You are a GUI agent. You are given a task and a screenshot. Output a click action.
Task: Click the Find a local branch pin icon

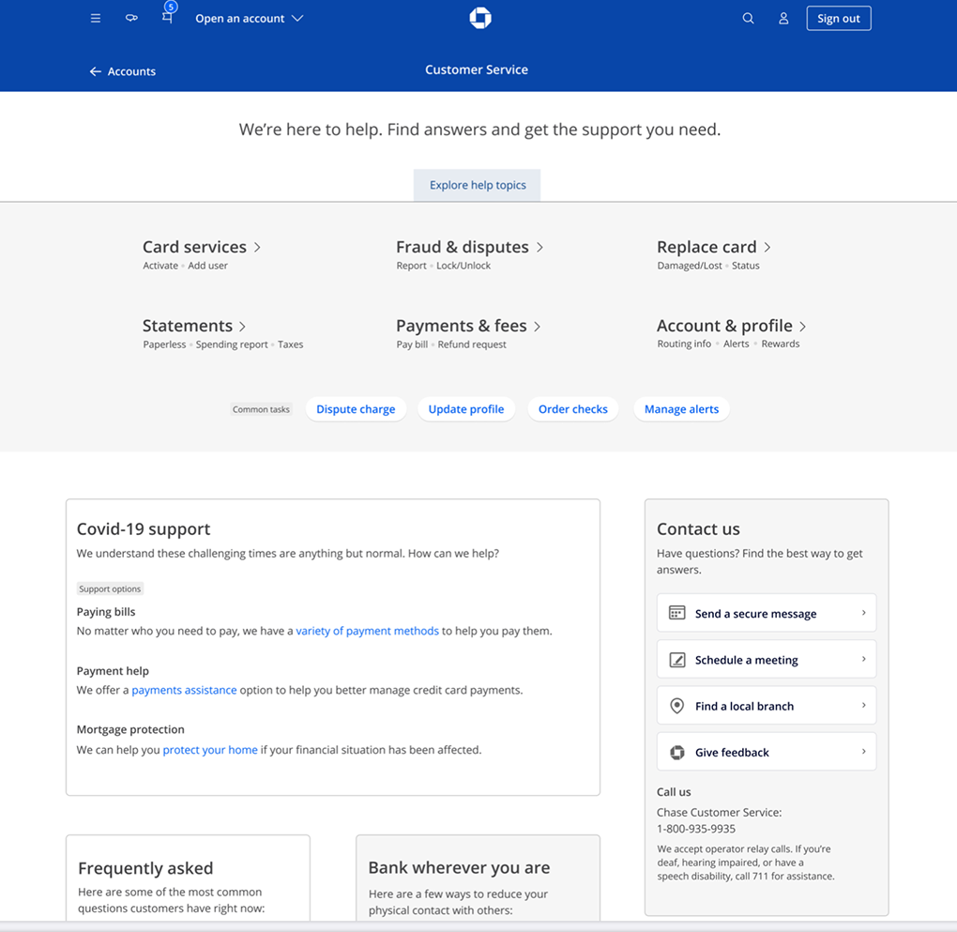tap(676, 706)
